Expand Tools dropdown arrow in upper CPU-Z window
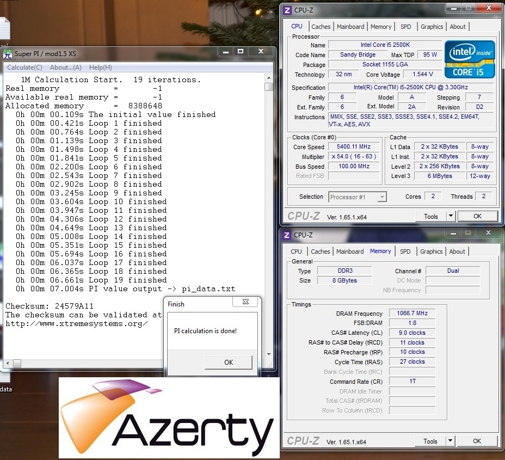This screenshot has width=505, height=460. click(x=451, y=216)
